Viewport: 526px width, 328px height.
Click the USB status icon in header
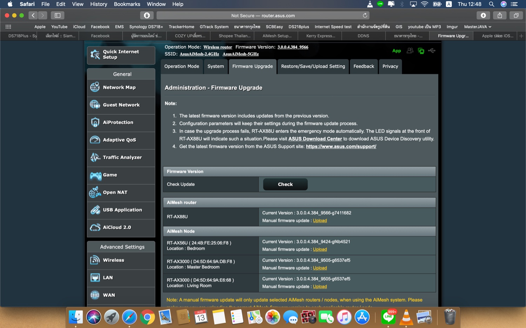[x=432, y=51]
